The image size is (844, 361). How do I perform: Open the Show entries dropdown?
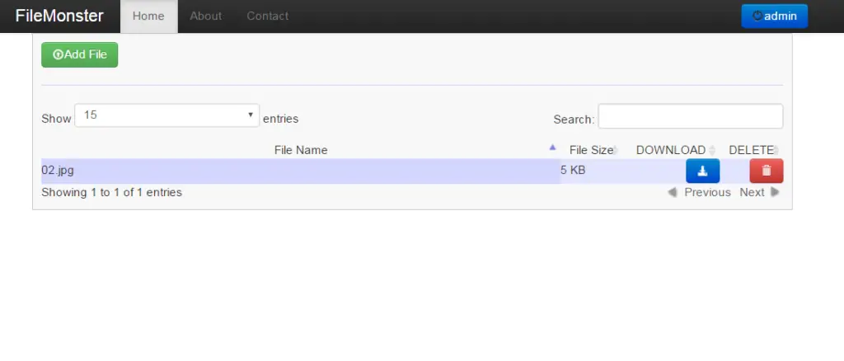tap(166, 115)
